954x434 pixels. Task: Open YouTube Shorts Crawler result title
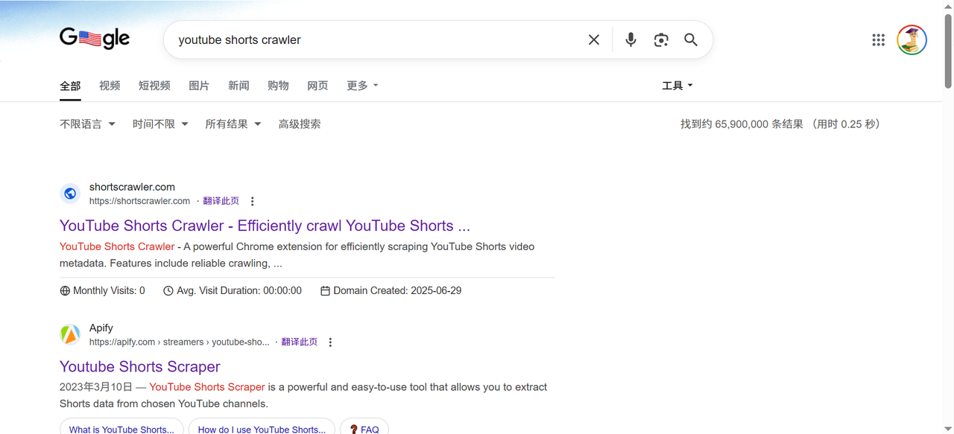tap(265, 226)
